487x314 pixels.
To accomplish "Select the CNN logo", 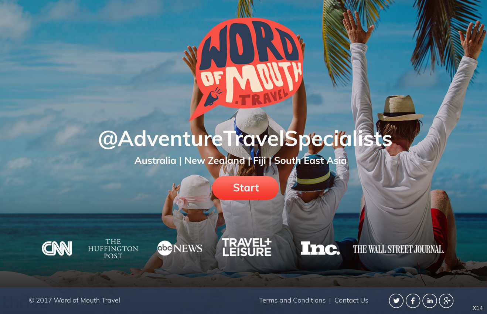I will 57,249.
